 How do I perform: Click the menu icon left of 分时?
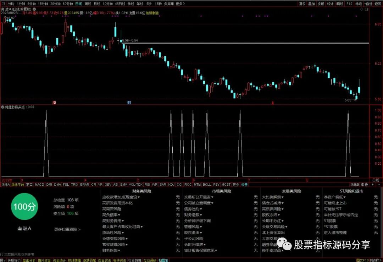click(x=4, y=4)
